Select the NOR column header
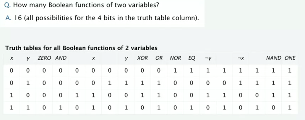305x120 pixels. pyautogui.click(x=175, y=58)
